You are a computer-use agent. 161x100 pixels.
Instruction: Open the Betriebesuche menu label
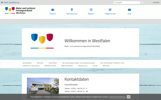72,14
